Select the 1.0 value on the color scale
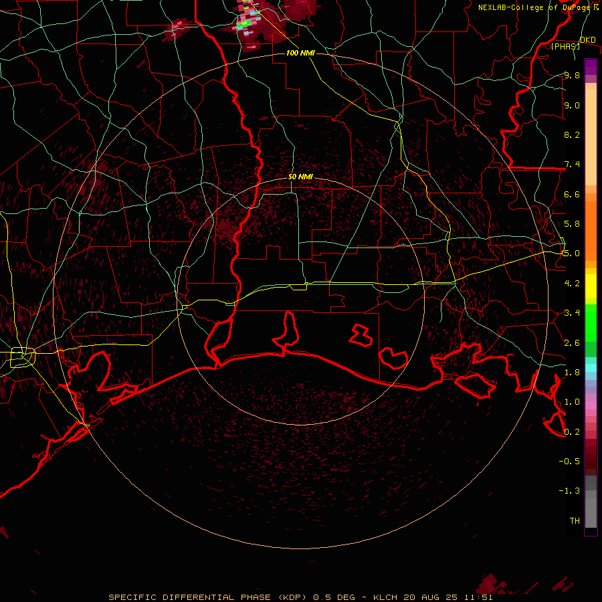Screen dimensions: 602x602 point(572,401)
